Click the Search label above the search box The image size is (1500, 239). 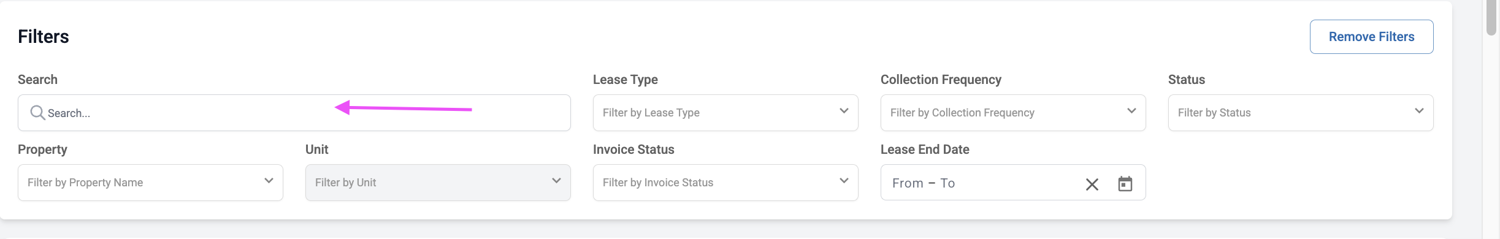pos(37,80)
